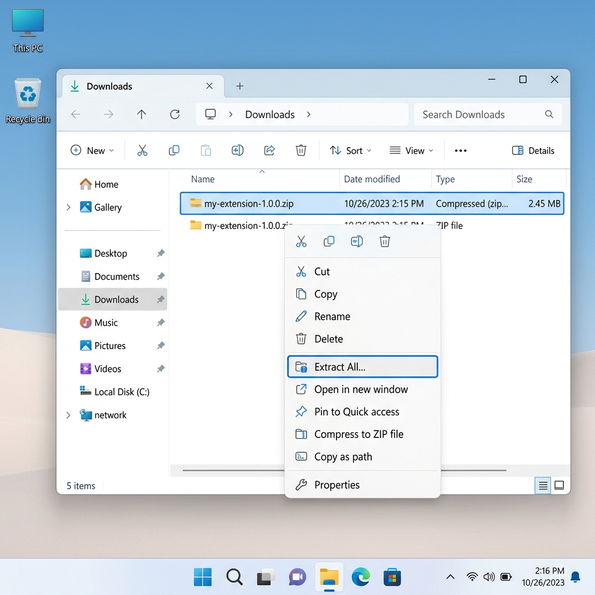
Task: Choose Rename from the context menu
Action: (x=363, y=317)
